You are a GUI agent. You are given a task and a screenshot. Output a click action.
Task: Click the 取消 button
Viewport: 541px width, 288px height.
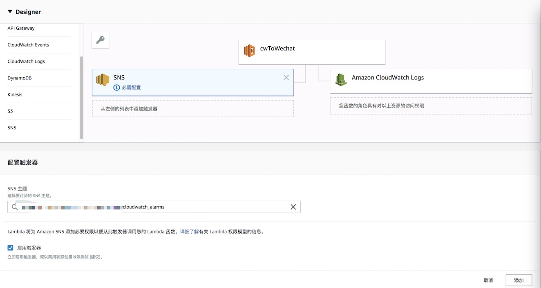(x=488, y=280)
